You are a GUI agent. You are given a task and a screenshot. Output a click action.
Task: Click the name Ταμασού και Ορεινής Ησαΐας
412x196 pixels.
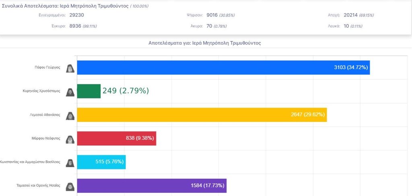point(38,186)
